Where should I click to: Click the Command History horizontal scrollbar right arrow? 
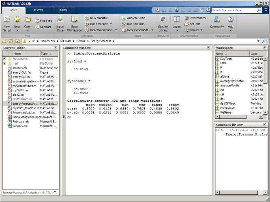tap(265, 193)
